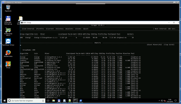Click the Ethash|a2 algorithm row

tap(80, 59)
